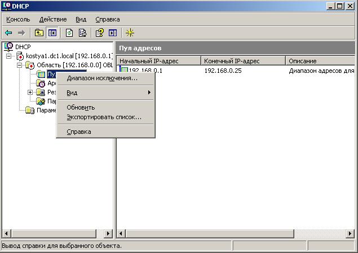Toggle the console tree pane icon

click(x=52, y=33)
